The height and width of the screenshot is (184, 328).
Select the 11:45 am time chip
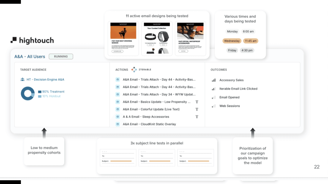[250, 41]
